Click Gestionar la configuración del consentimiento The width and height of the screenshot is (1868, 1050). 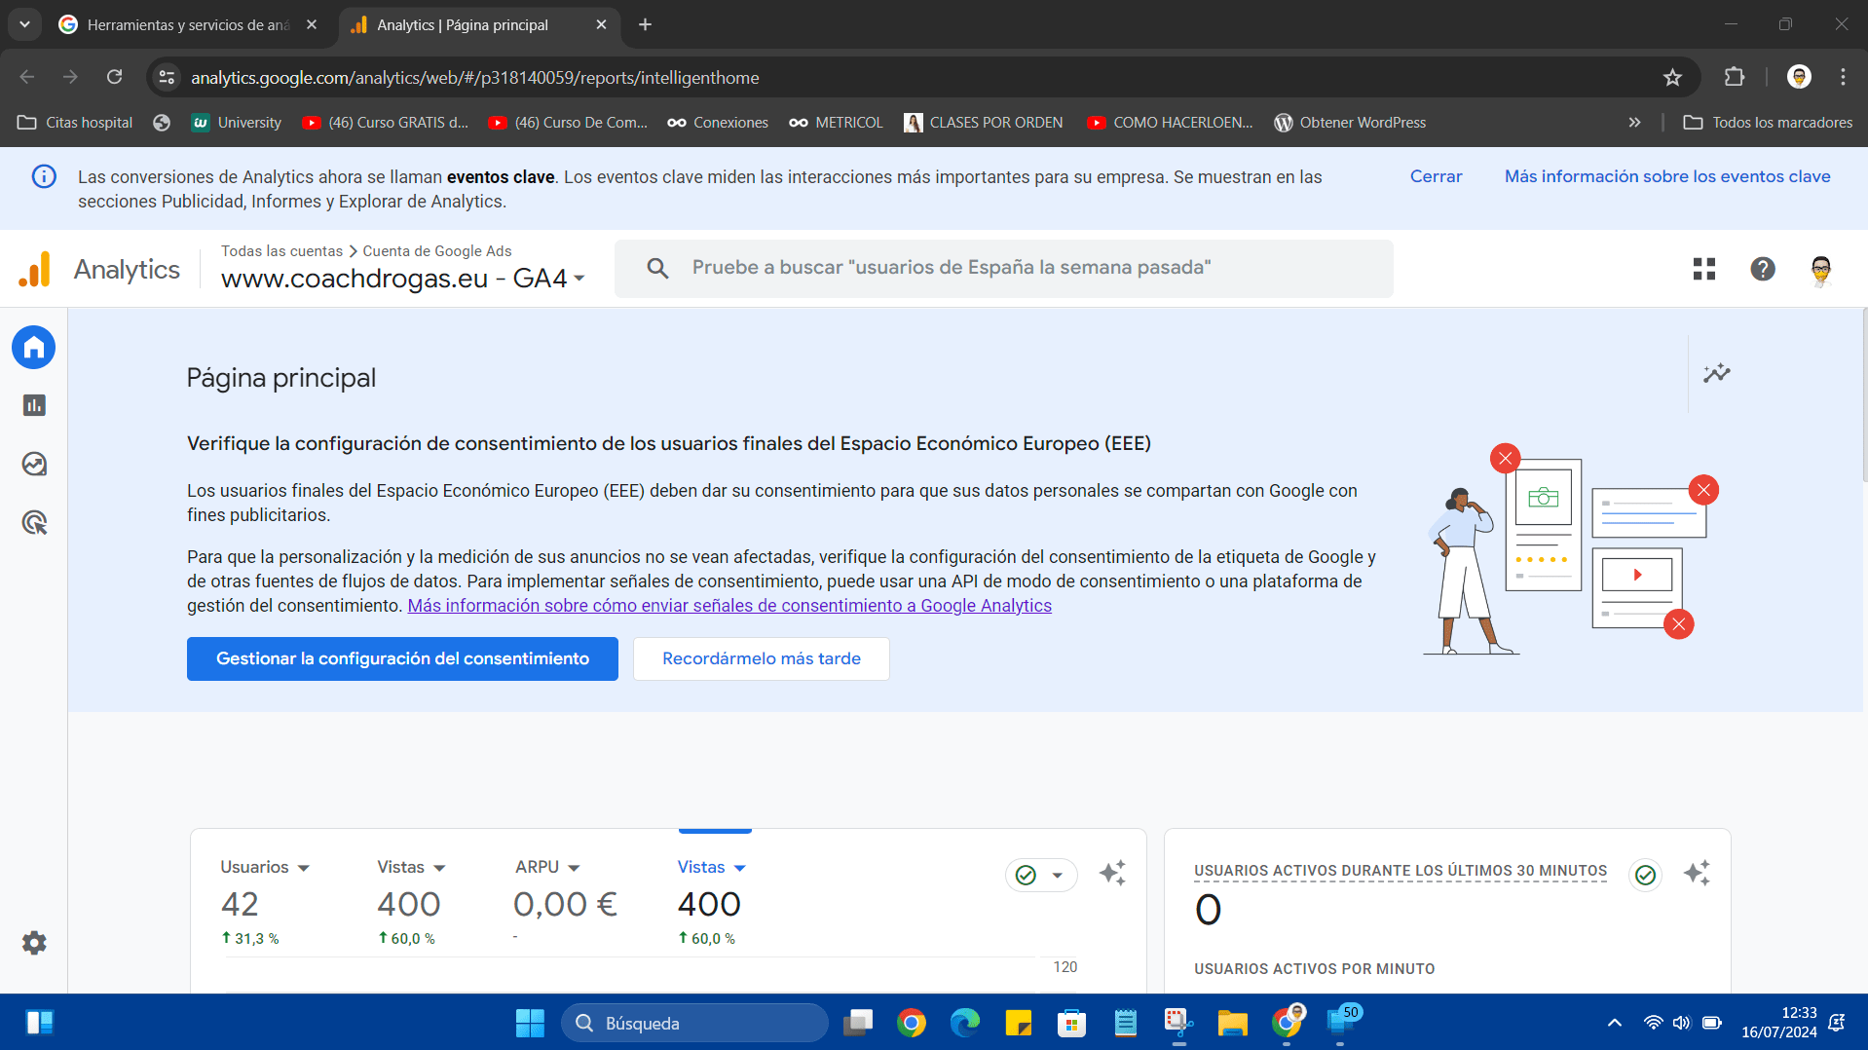(402, 659)
